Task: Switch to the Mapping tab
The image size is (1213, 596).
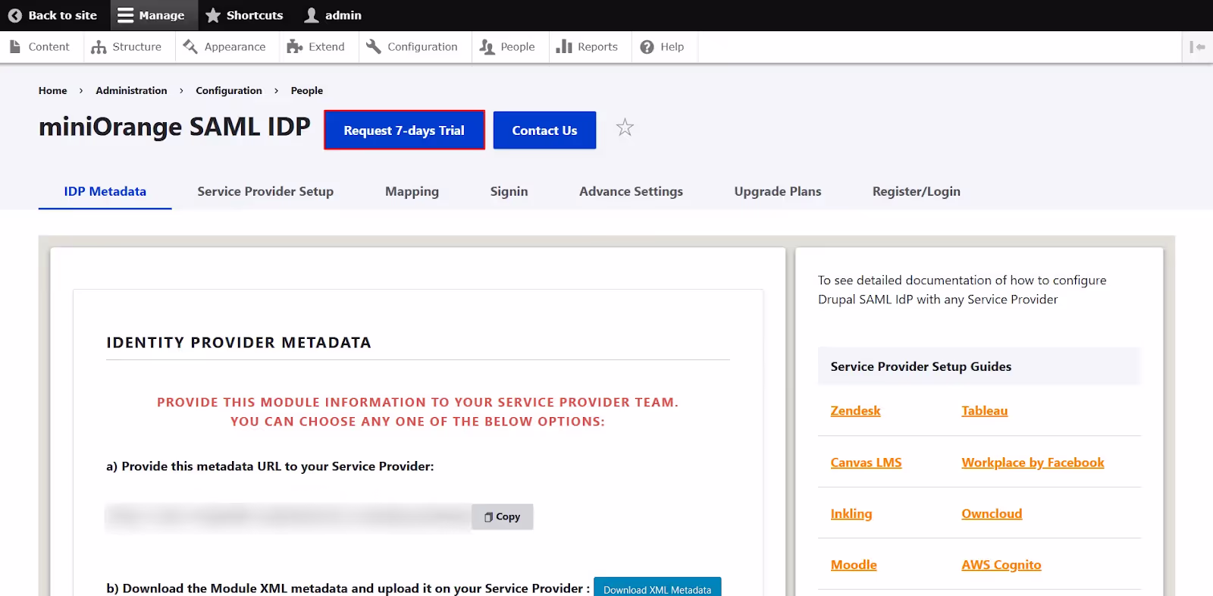Action: [412, 192]
